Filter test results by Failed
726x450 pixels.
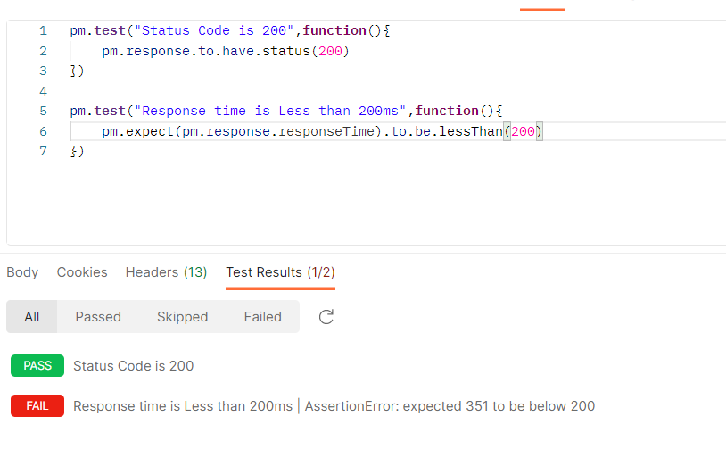[x=262, y=317]
